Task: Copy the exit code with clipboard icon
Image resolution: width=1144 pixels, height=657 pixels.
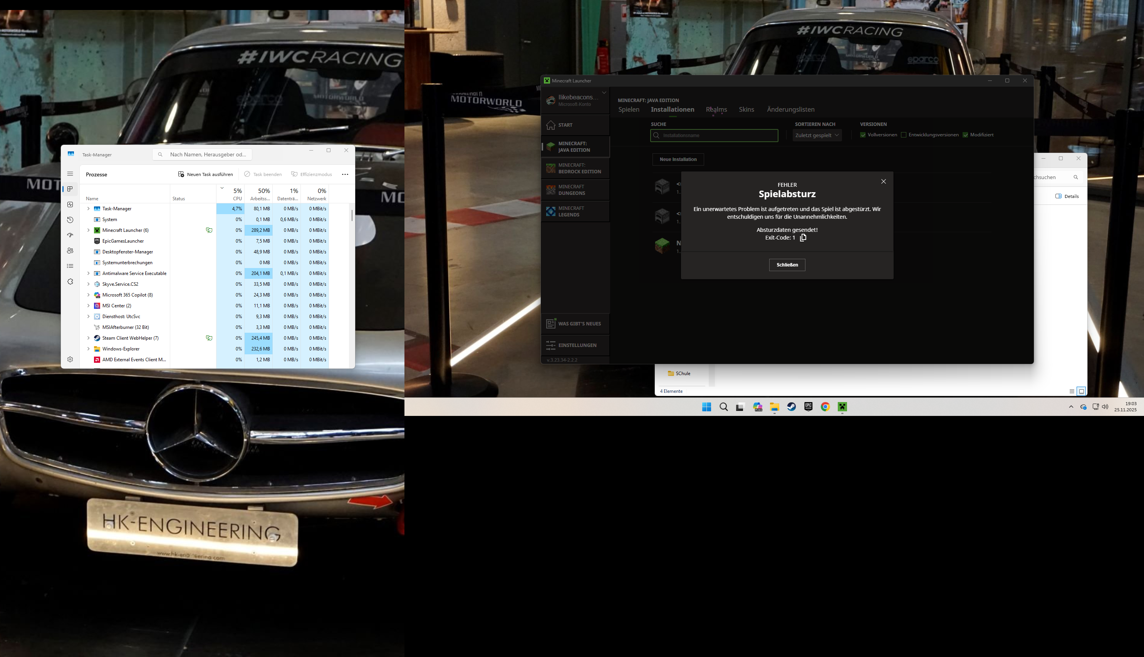Action: pos(803,237)
